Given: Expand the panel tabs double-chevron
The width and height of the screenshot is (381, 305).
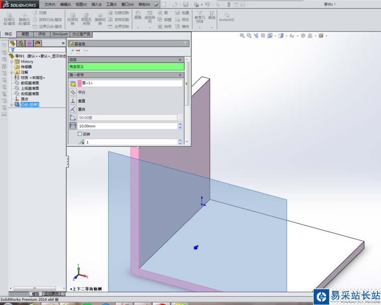Looking at the screenshot, I should (63, 43).
